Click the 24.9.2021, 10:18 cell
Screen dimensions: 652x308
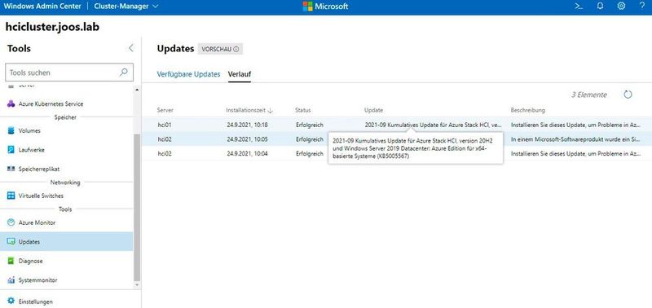click(247, 125)
